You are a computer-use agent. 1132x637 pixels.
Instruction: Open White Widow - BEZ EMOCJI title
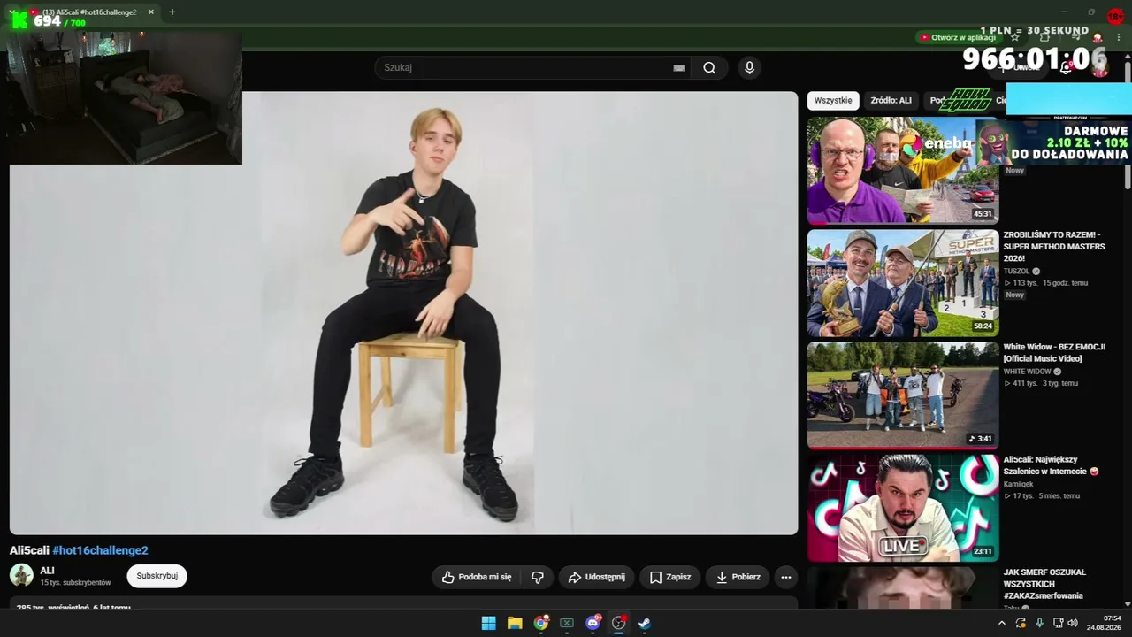(x=1054, y=353)
